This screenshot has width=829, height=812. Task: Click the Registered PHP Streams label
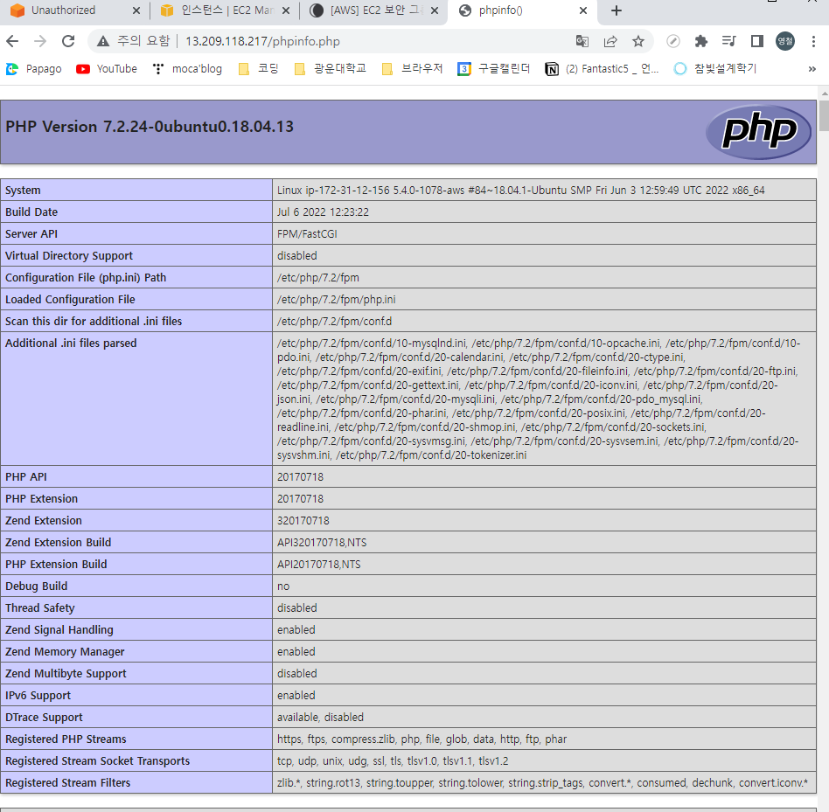click(x=66, y=739)
